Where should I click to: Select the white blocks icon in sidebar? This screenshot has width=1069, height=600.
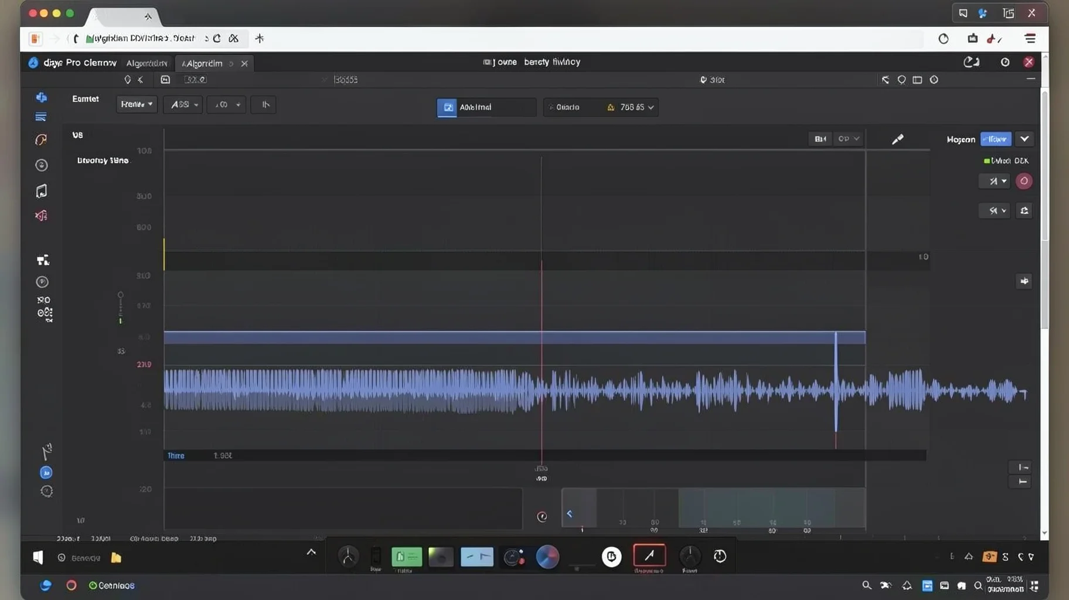click(43, 260)
